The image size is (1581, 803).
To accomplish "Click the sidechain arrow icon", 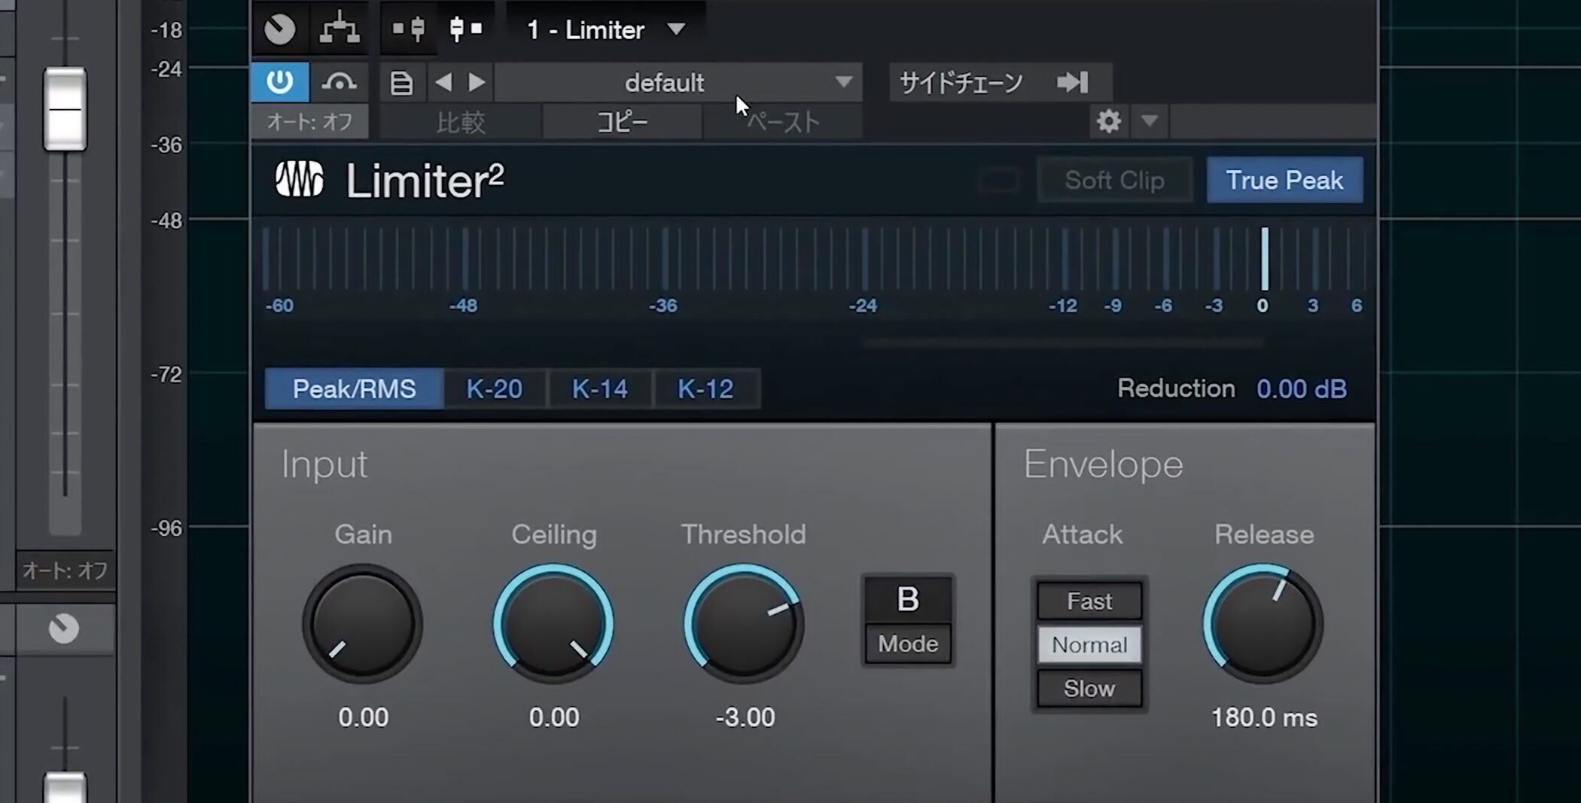I will [1072, 82].
